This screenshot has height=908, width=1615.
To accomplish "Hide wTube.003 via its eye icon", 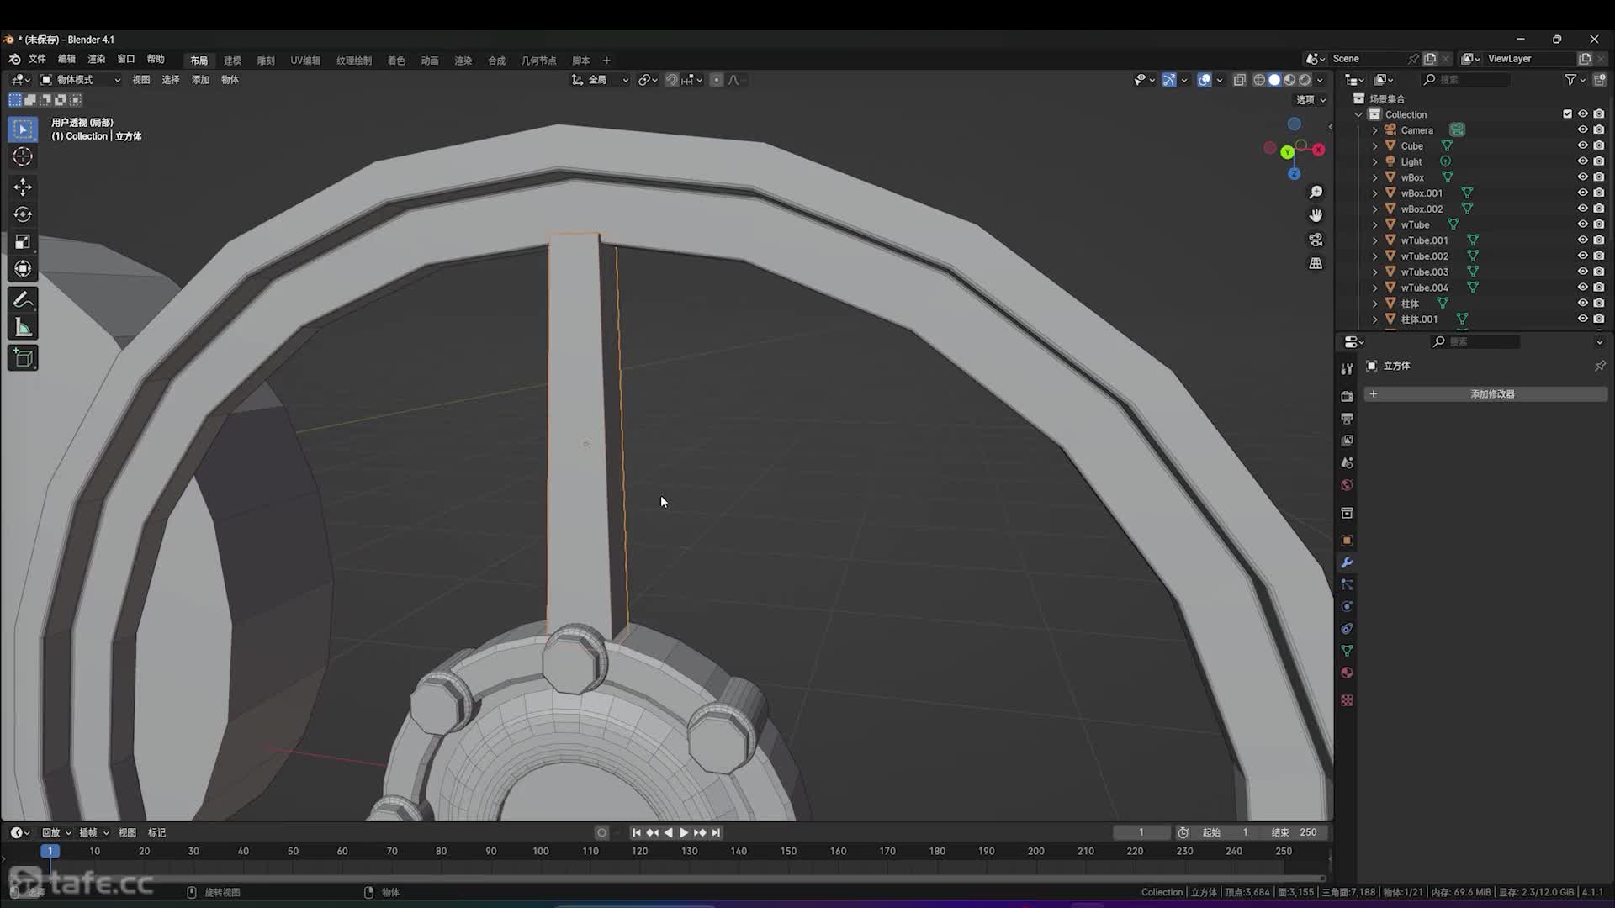I will (x=1582, y=272).
